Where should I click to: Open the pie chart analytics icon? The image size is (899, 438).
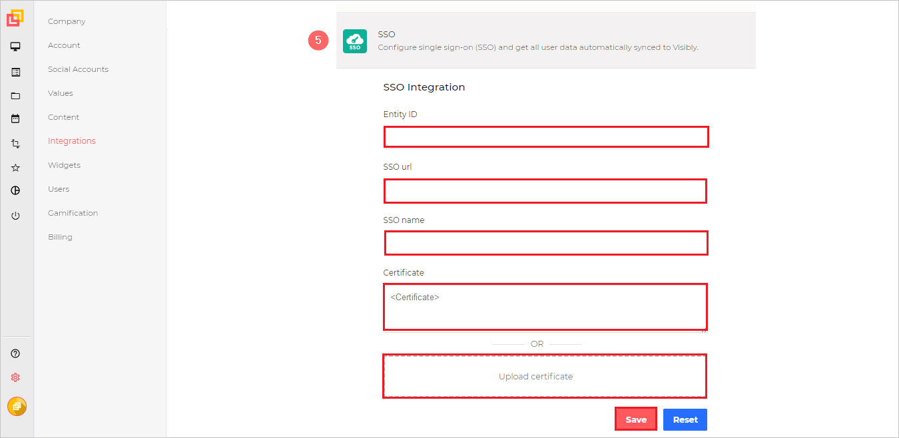(15, 190)
